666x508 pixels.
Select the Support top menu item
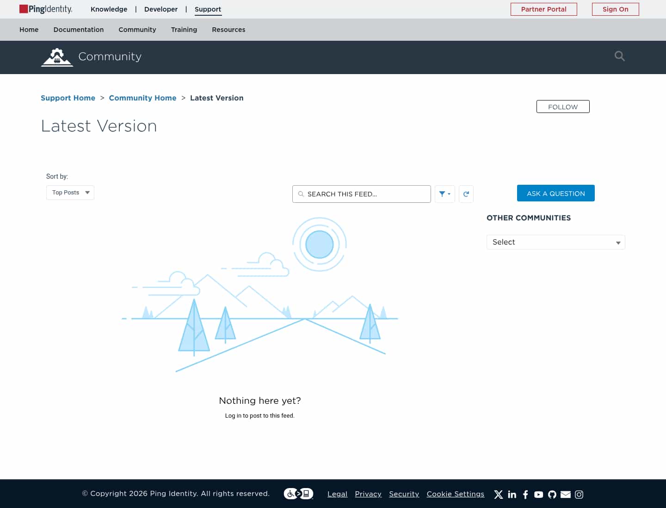click(x=208, y=9)
